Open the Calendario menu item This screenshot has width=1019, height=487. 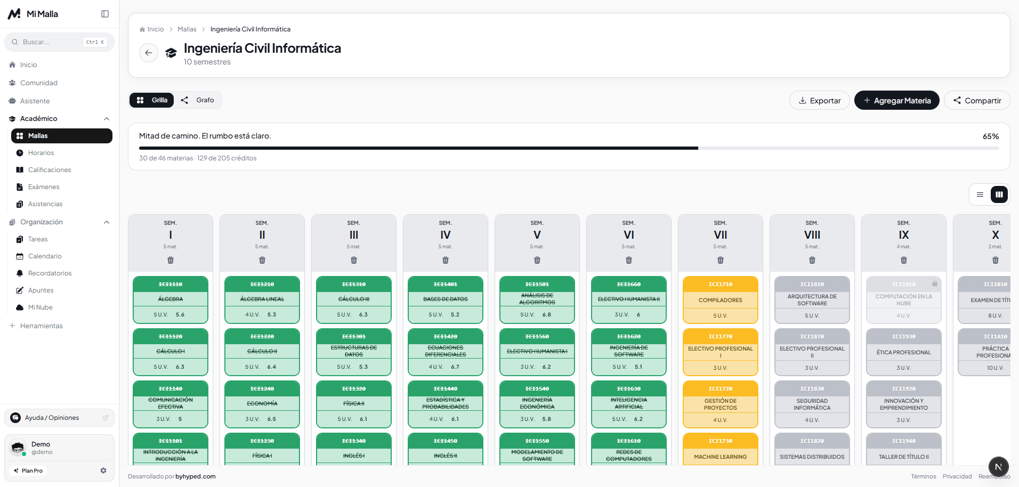pyautogui.click(x=62, y=256)
